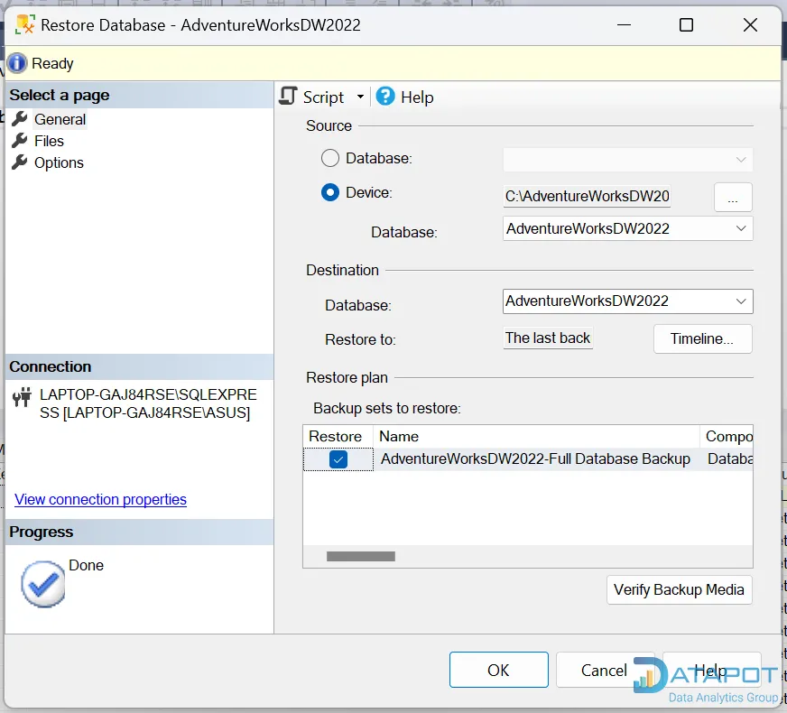Click the Component column header

pos(727,436)
